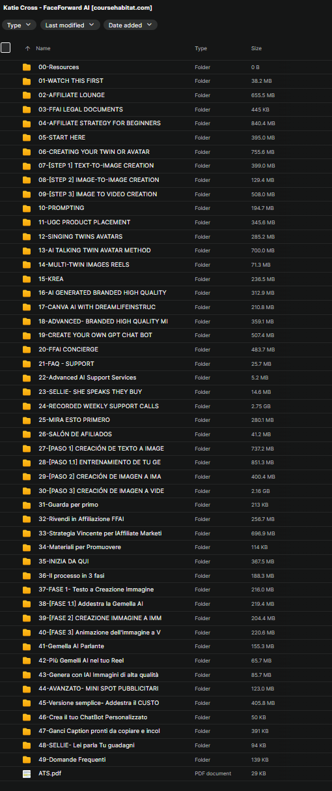This screenshot has width=332, height=791.
Task: Open 14-MULTI-TWIN IMAGES REELS folder name
Action: click(84, 265)
